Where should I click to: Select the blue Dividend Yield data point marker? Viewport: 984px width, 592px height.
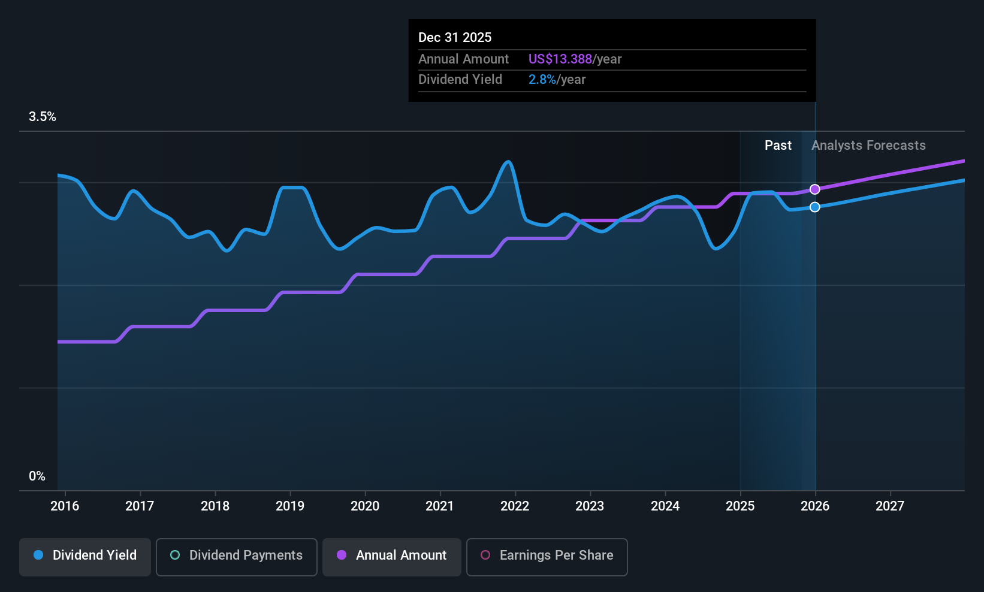(x=814, y=207)
